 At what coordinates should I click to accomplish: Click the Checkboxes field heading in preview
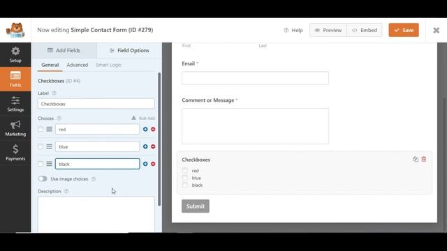tap(196, 160)
